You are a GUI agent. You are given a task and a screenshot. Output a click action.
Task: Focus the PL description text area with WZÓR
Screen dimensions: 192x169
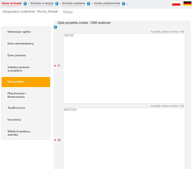(x=124, y=68)
